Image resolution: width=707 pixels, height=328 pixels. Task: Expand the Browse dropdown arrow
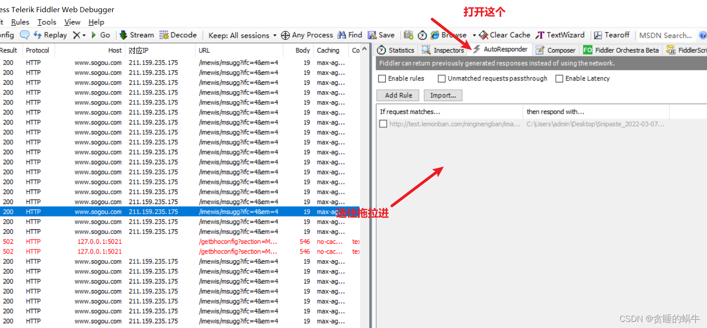coord(474,36)
